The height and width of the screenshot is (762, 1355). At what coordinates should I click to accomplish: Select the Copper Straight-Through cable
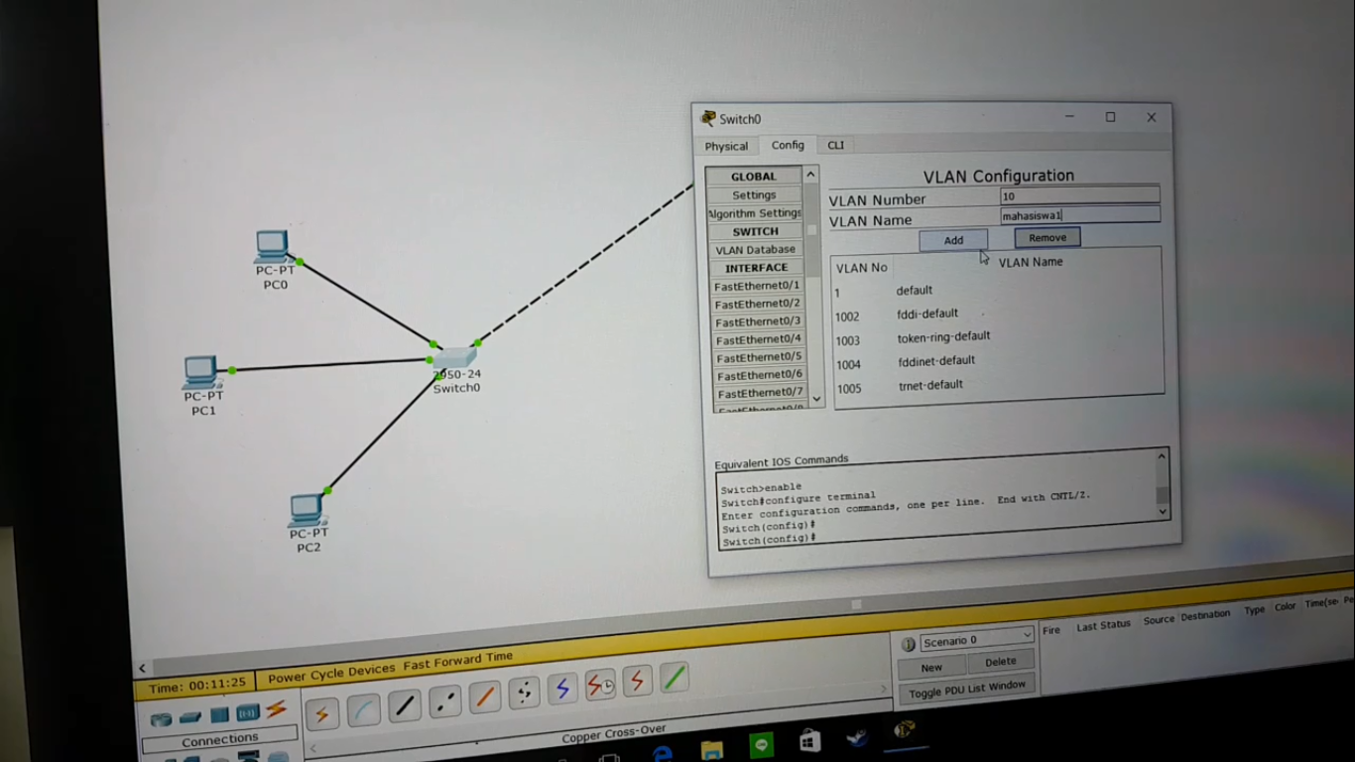404,705
